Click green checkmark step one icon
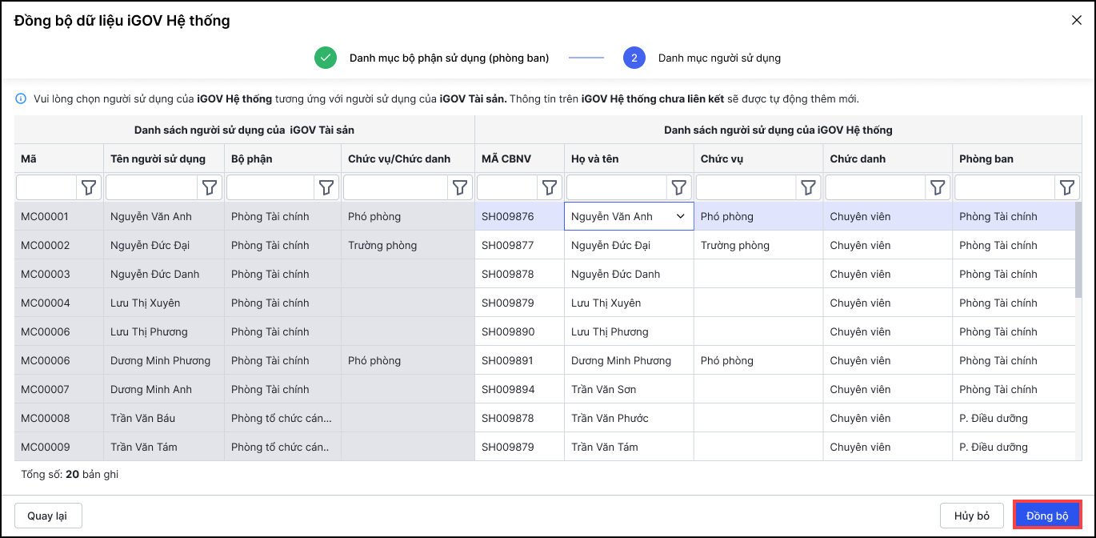The width and height of the screenshot is (1096, 538). (x=326, y=58)
